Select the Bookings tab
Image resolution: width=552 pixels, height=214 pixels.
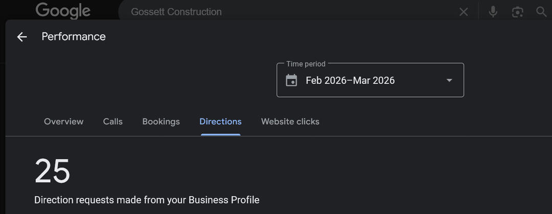161,122
